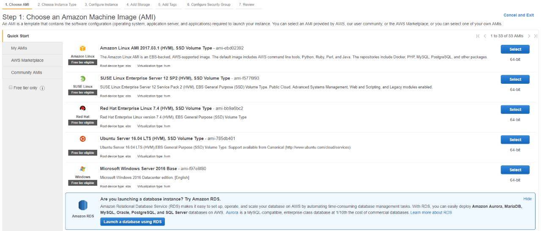This screenshot has width=541, height=231.
Task: Open the Learn more about RDS link
Action: click(x=431, y=212)
